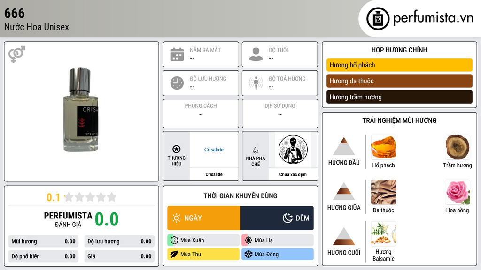Click the sun icon for Mùa Hạ
Image resolution: width=481 pixels, height=270 pixels.
248,240
